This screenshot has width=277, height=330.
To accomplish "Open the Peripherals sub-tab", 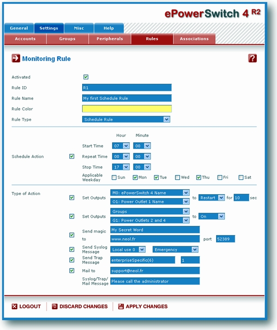I will coord(110,39).
